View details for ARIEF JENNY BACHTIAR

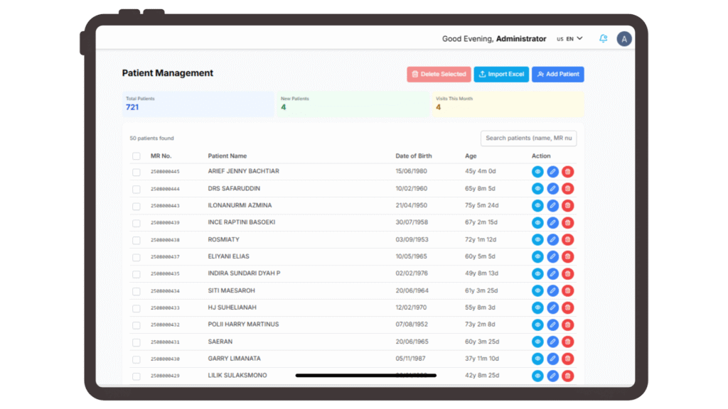(537, 171)
